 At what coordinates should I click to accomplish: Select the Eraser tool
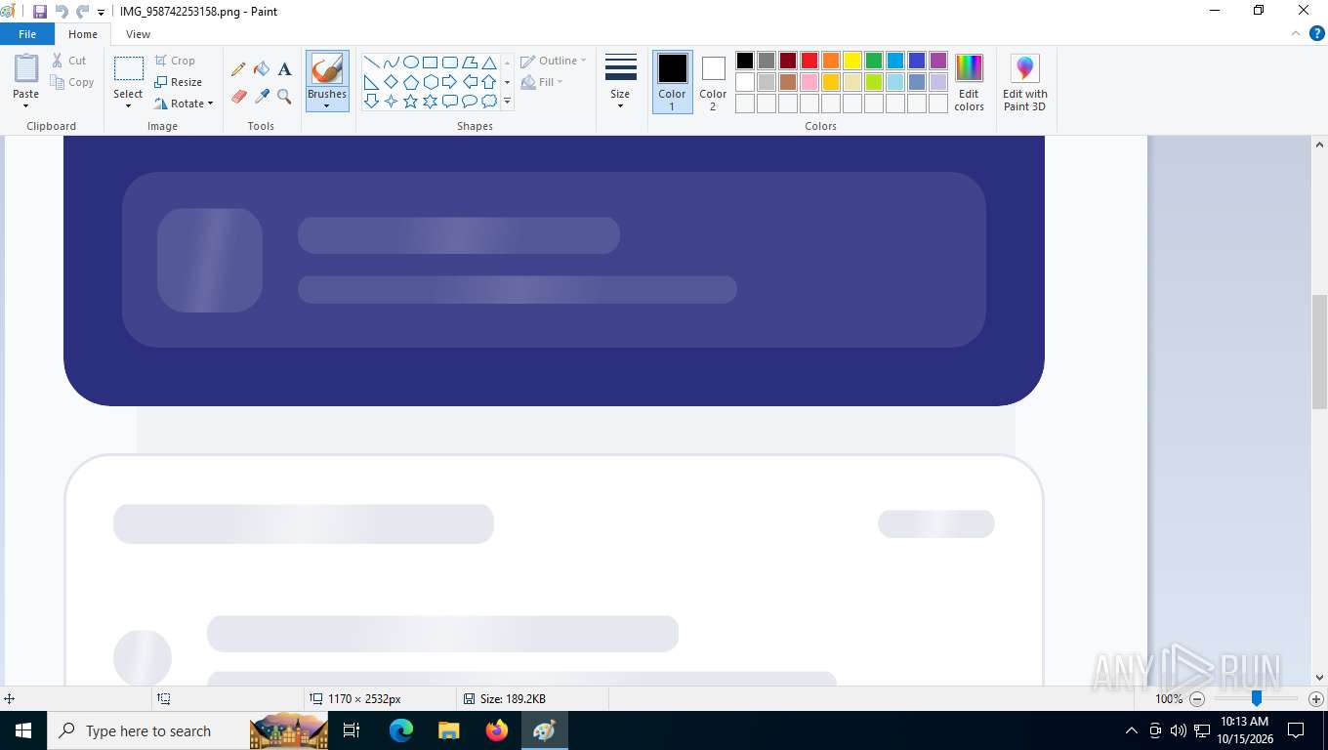[238, 97]
